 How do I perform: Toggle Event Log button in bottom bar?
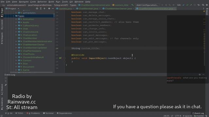pos(198,113)
